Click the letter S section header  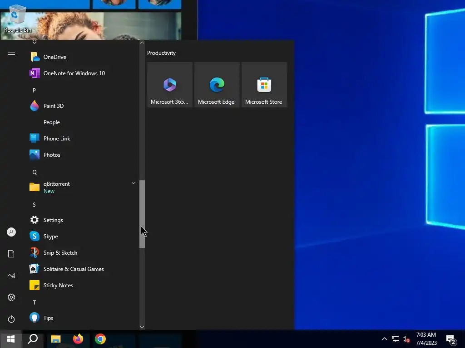click(34, 204)
